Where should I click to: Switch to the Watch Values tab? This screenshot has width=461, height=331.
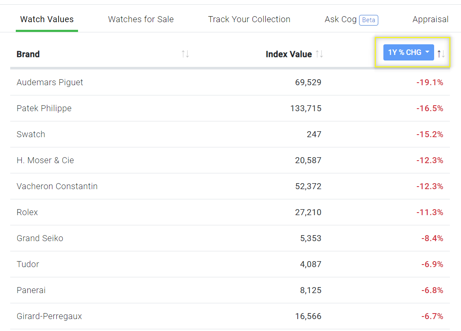(47, 20)
